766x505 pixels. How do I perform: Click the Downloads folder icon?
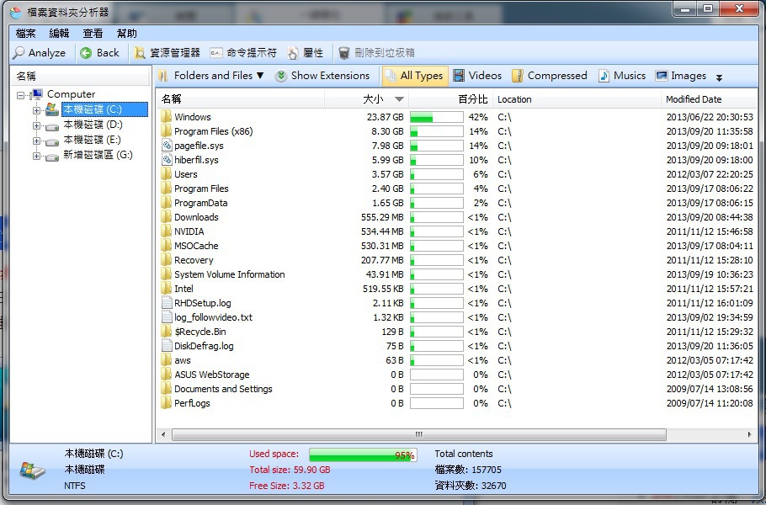point(166,217)
